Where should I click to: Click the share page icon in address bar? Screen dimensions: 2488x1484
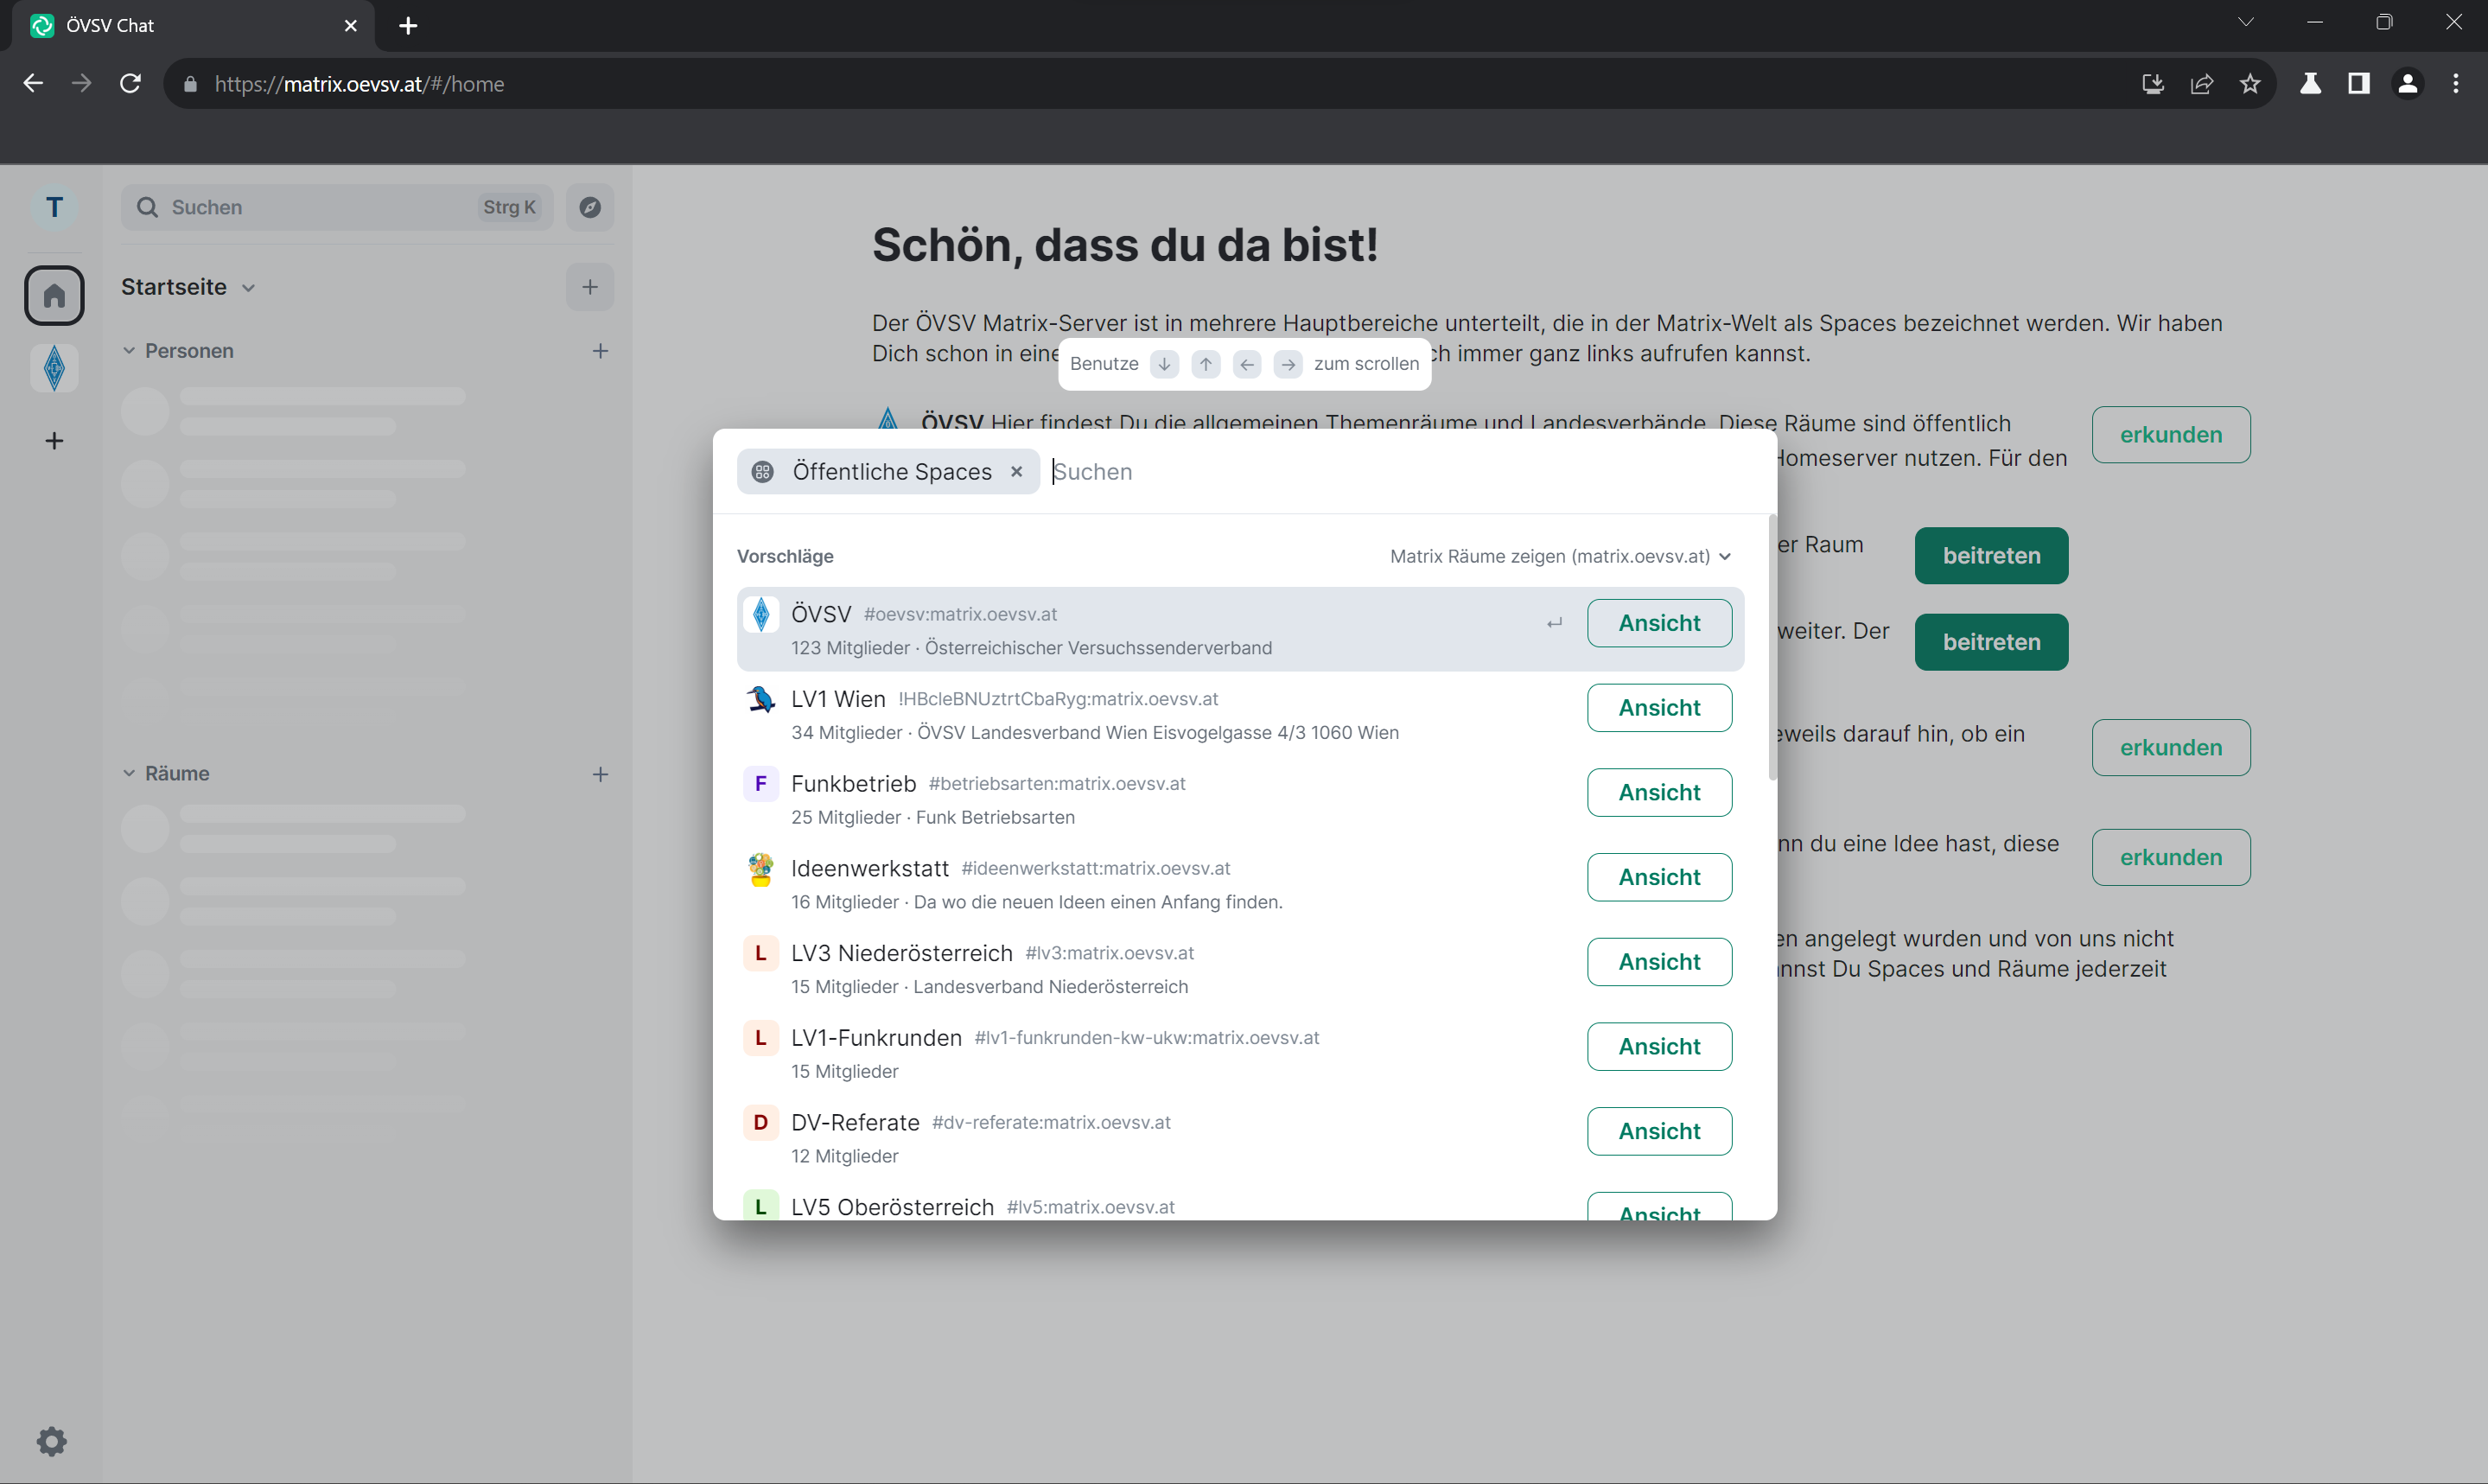point(2202,84)
